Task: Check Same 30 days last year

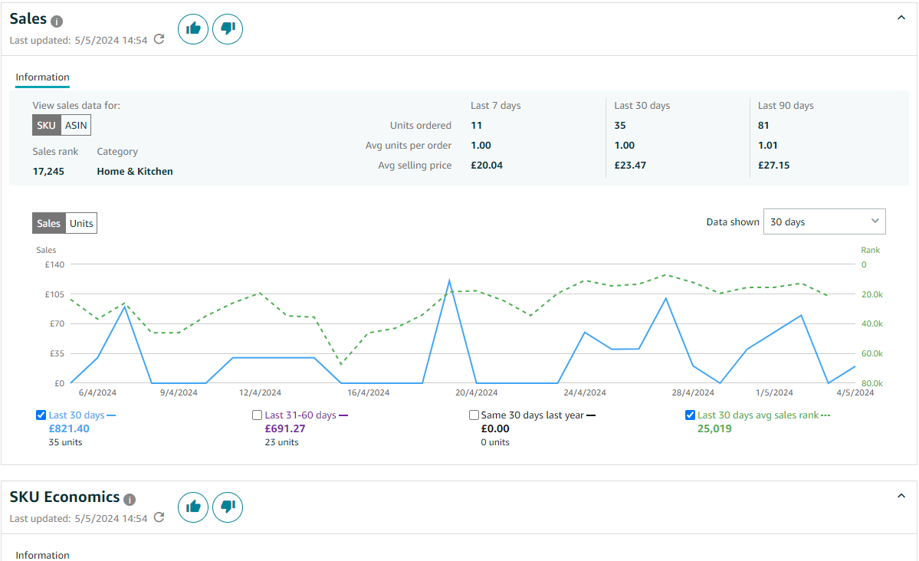Action: tap(474, 415)
